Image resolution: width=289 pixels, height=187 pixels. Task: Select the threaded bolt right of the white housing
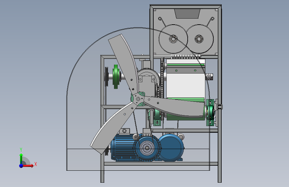209,77
